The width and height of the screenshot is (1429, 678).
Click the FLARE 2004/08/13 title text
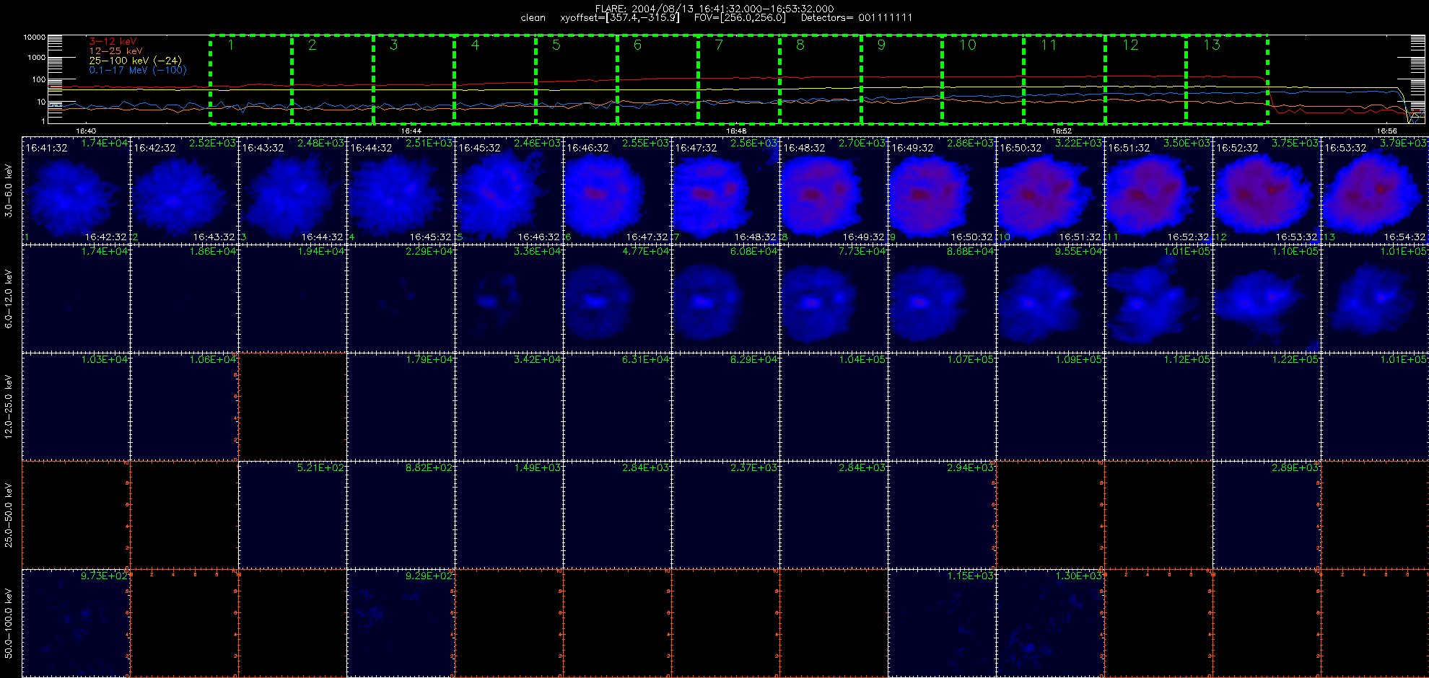pyautogui.click(x=714, y=9)
